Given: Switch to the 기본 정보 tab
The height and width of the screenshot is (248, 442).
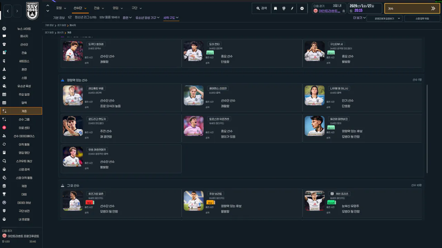Looking at the screenshot, I should [x=59, y=18].
